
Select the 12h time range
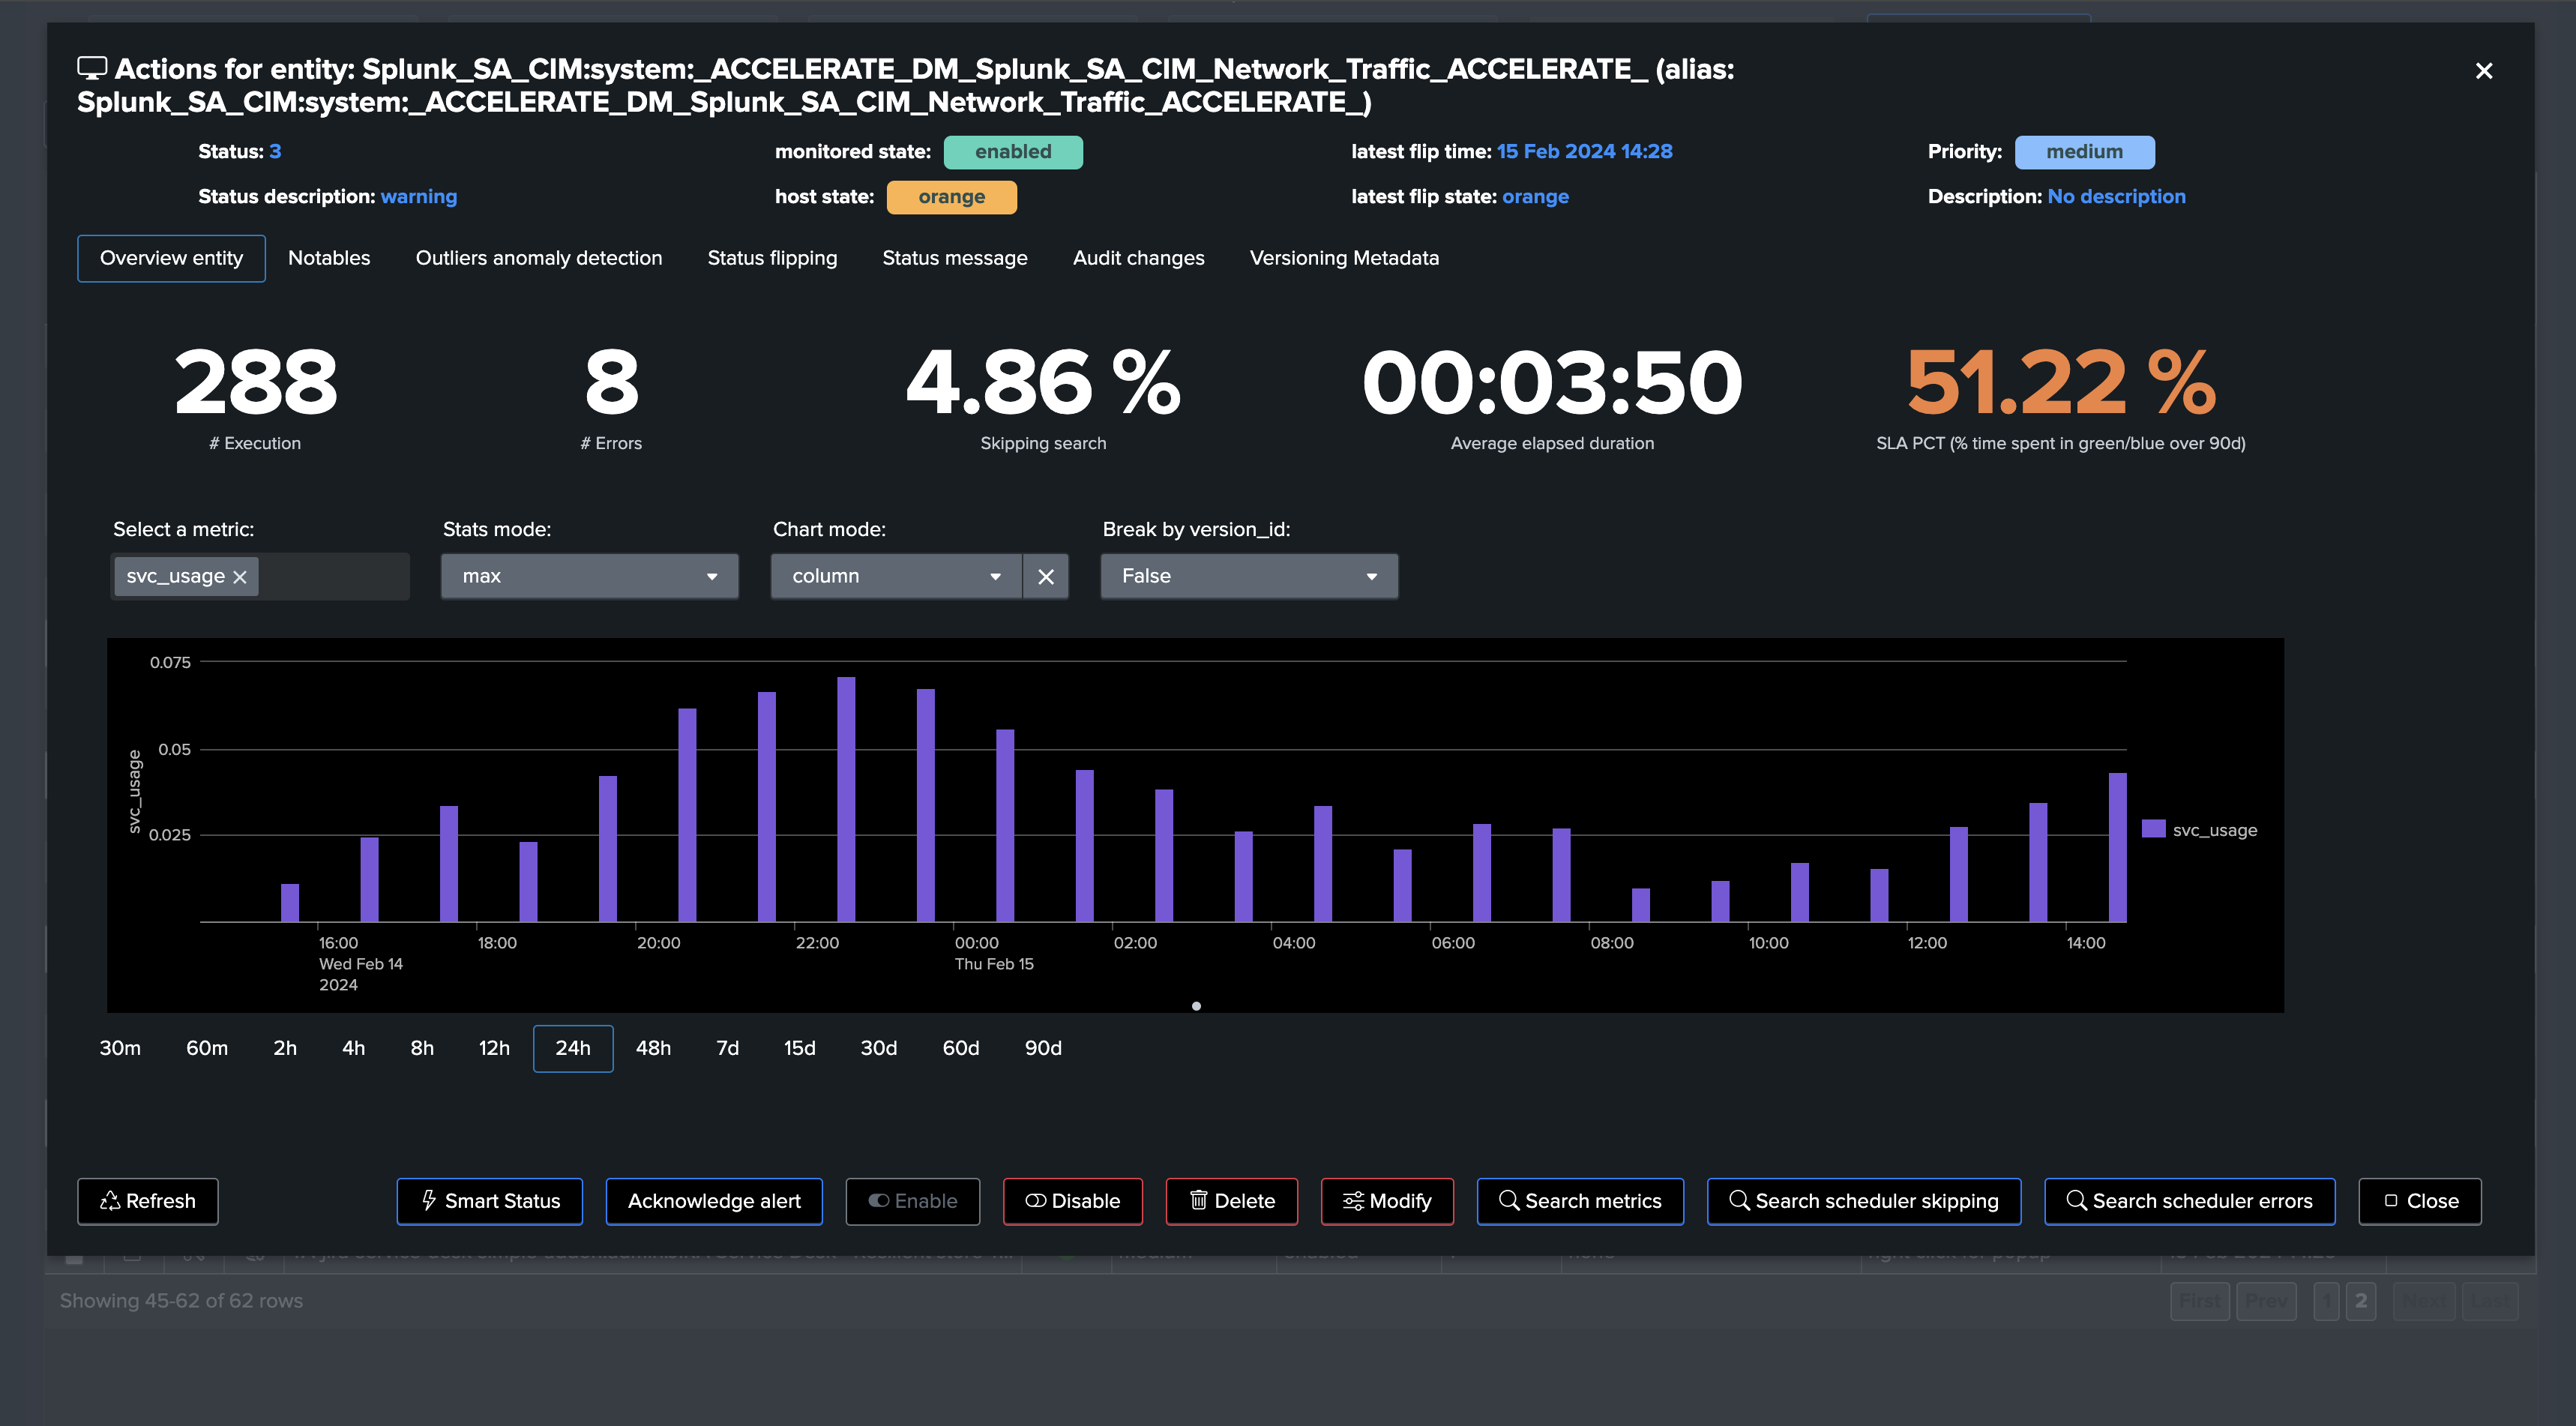coord(494,1048)
